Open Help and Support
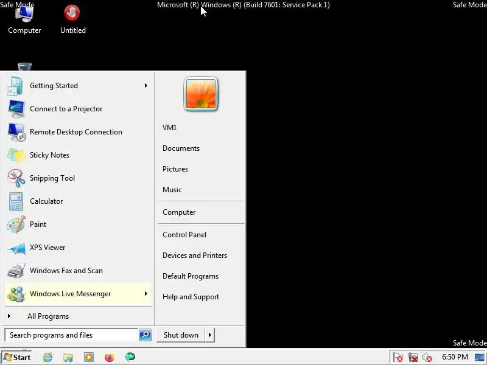The height and width of the screenshot is (365, 487). (191, 297)
